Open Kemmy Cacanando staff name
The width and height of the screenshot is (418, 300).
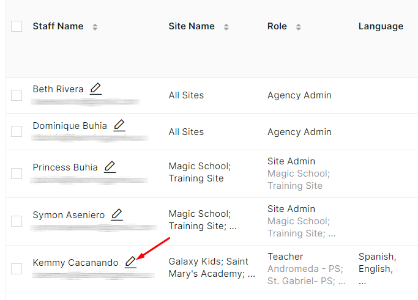[75, 263]
